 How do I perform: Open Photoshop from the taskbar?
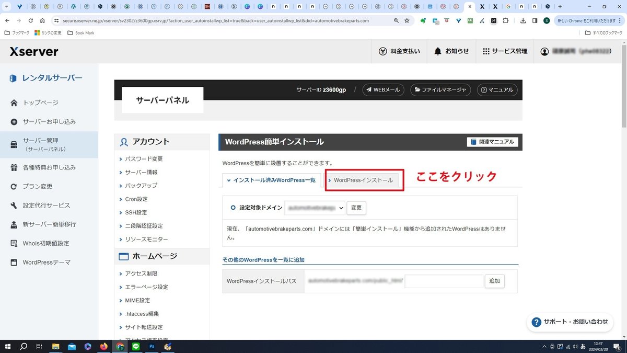152,346
